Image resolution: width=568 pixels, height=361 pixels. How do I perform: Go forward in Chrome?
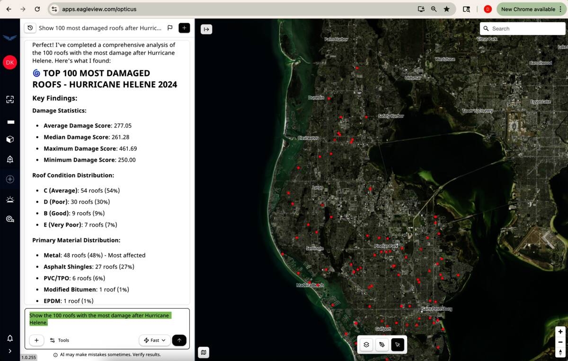coord(23,9)
